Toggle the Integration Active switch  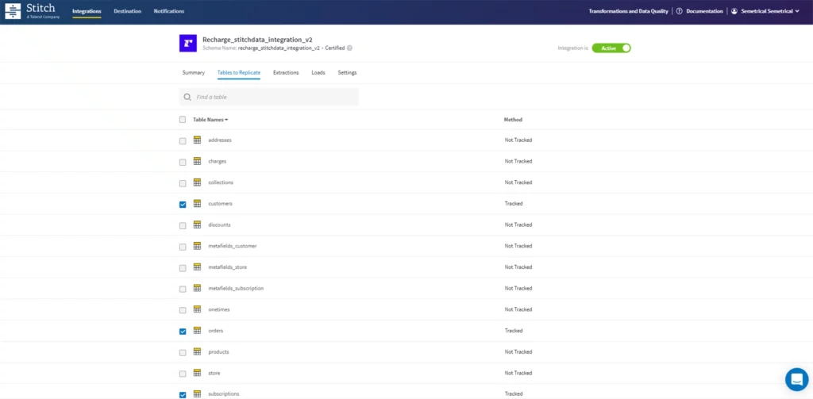pos(611,48)
